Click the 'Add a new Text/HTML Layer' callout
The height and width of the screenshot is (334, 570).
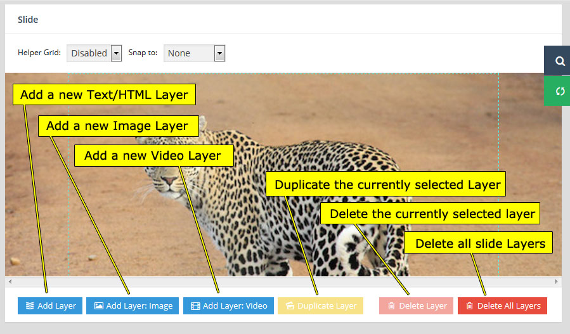click(x=104, y=95)
